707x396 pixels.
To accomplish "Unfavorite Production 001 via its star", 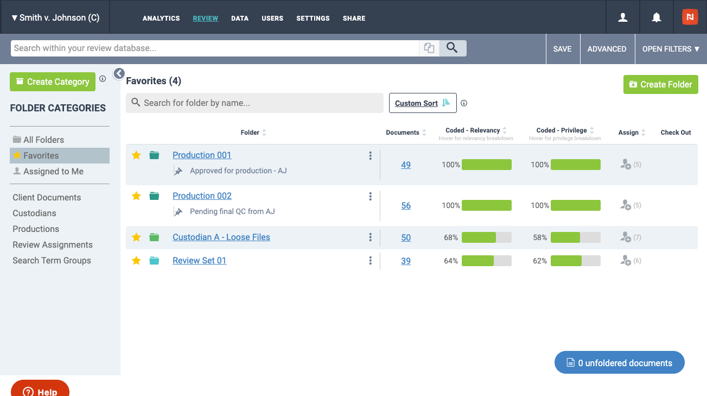I will pos(136,155).
